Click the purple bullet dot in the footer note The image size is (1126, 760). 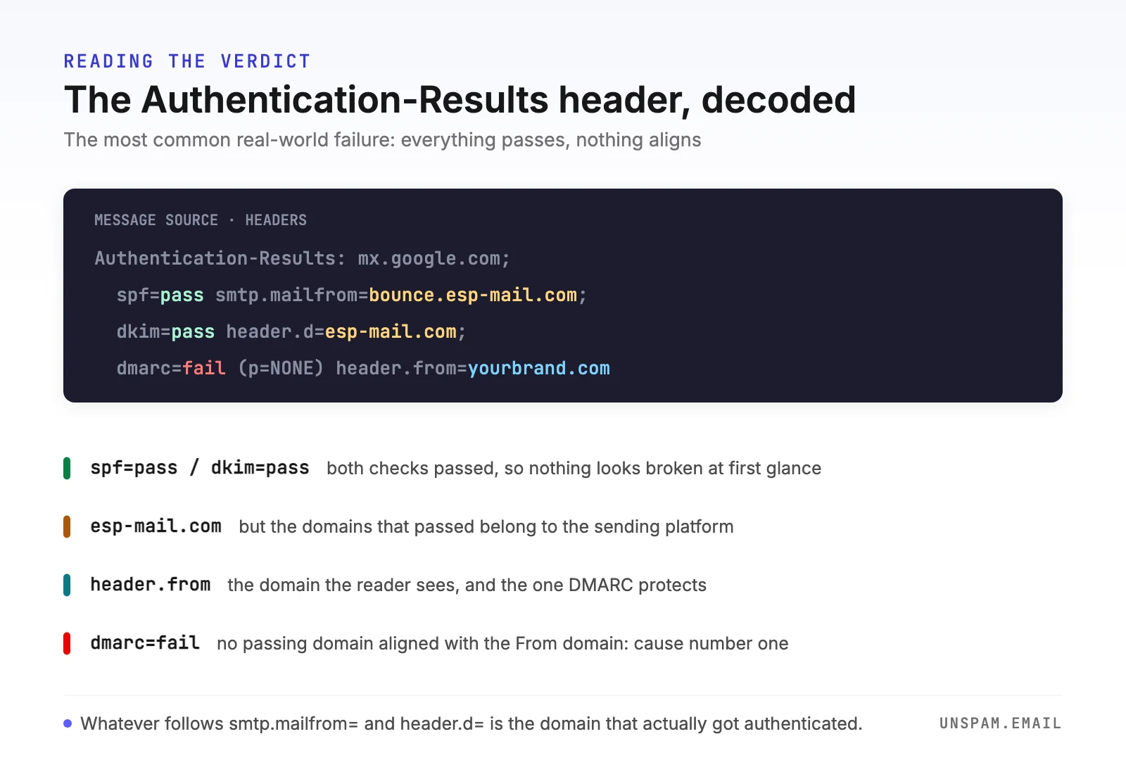pyautogui.click(x=68, y=723)
